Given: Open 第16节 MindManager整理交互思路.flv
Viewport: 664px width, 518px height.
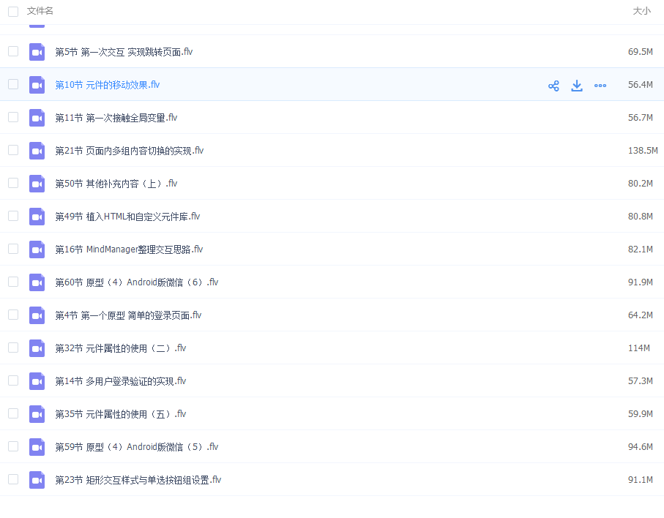Looking at the screenshot, I should tap(129, 249).
